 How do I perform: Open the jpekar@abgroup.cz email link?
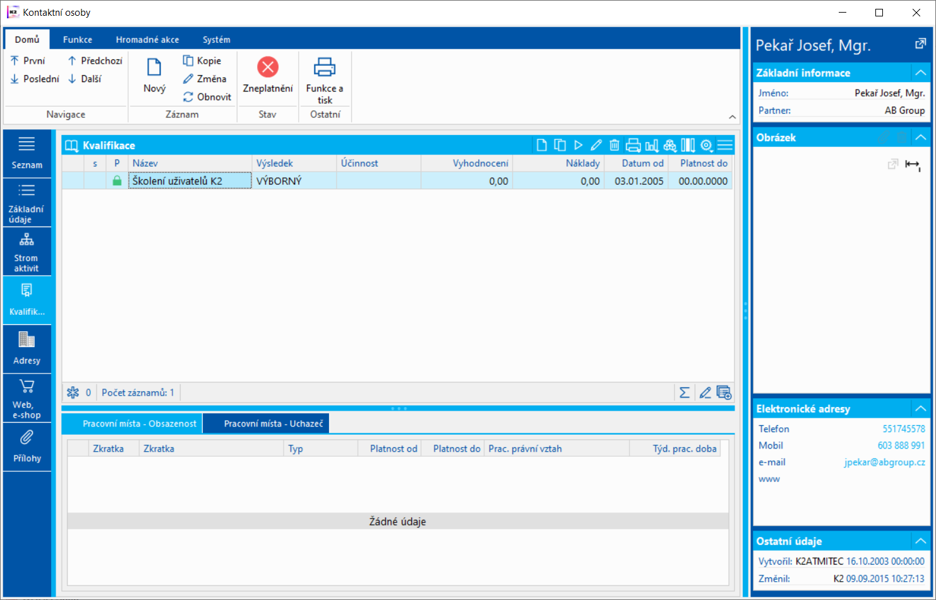tap(884, 462)
